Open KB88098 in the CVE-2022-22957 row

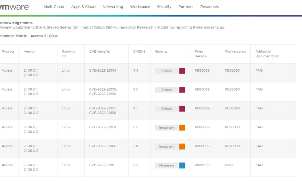click(232, 108)
